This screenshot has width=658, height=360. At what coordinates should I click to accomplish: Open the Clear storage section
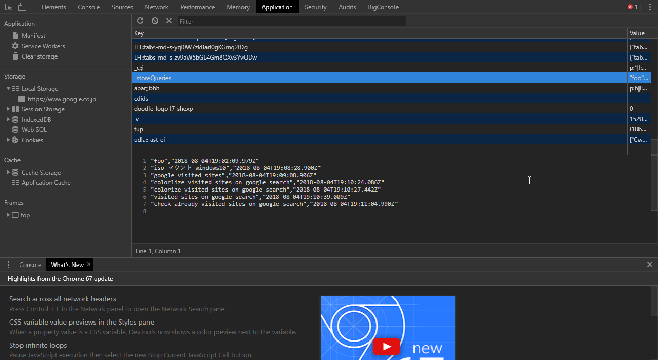tap(40, 56)
